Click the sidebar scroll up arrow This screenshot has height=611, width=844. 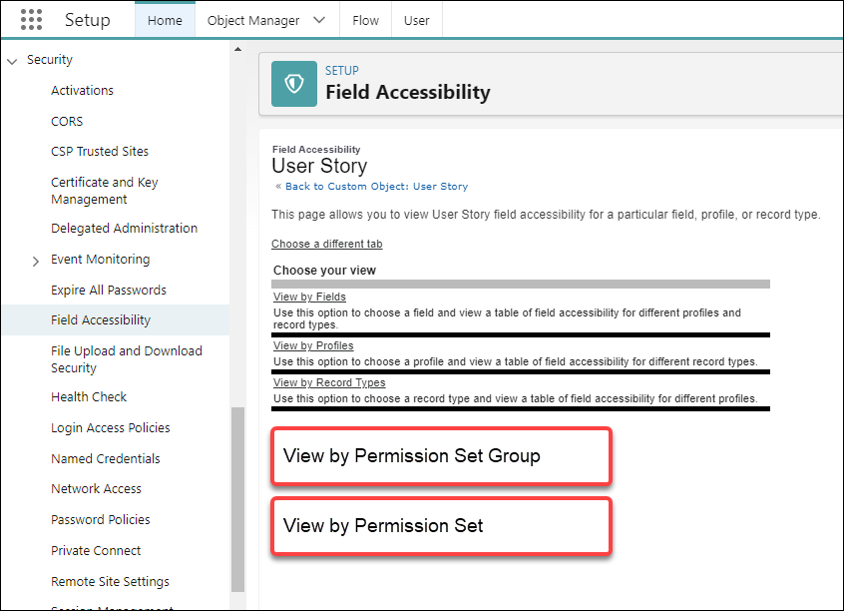[x=237, y=49]
